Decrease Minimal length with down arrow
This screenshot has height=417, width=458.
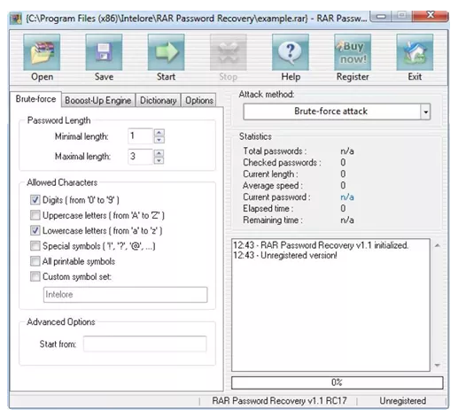tap(159, 140)
